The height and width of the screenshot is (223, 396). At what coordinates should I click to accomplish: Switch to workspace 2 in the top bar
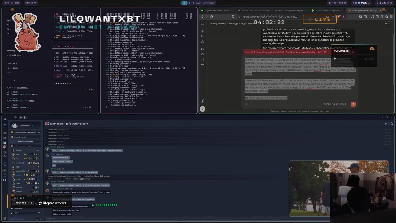tap(189, 3)
